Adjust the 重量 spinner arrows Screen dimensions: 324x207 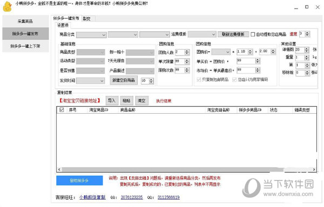(x=307, y=57)
